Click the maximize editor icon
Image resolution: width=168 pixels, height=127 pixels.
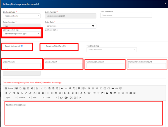tap(71, 98)
